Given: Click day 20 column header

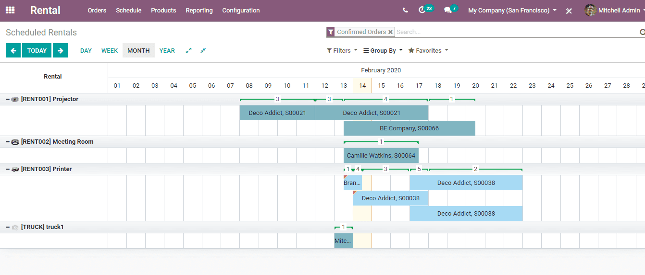Looking at the screenshot, I should (475, 86).
